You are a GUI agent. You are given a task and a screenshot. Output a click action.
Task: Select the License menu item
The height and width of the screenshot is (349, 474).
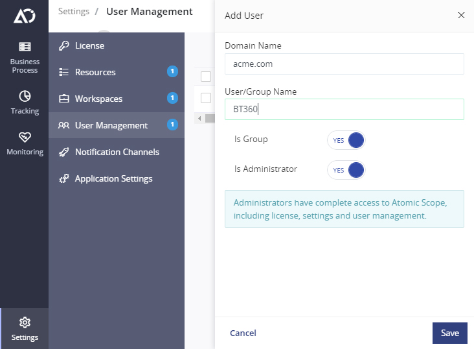point(117,46)
